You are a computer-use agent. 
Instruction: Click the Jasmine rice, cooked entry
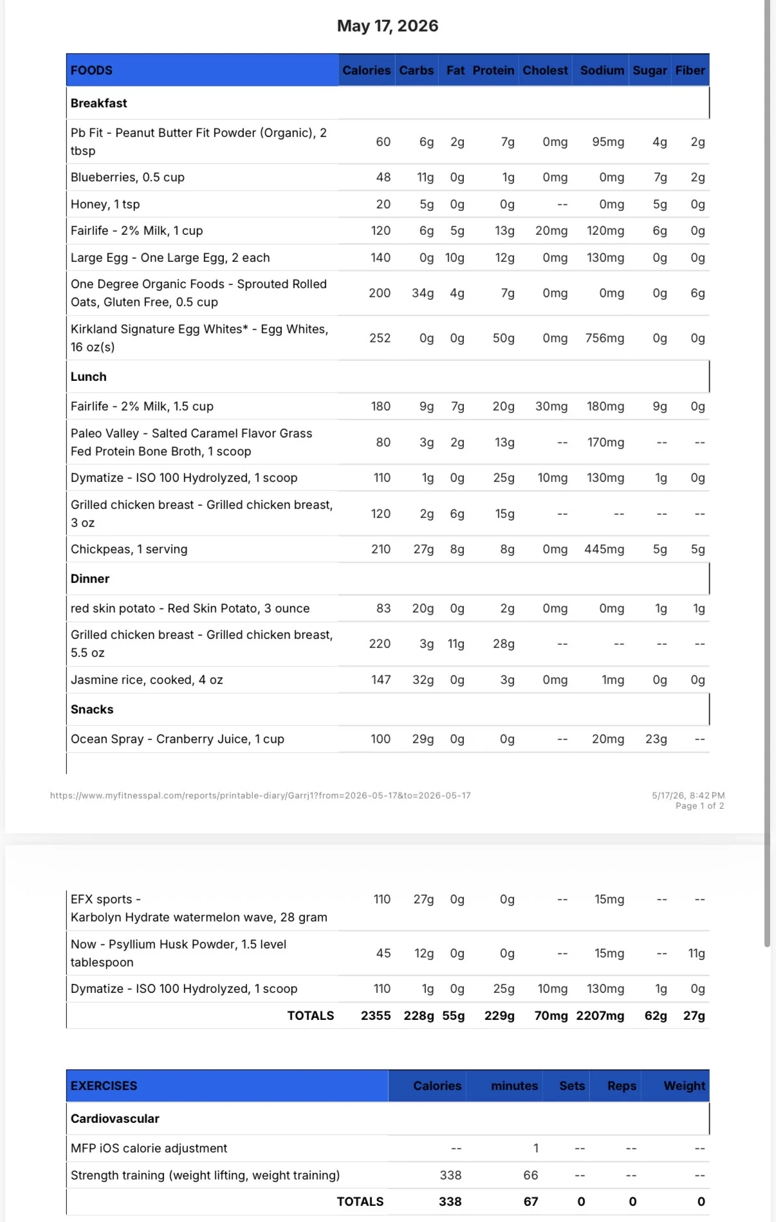pyautogui.click(x=147, y=680)
